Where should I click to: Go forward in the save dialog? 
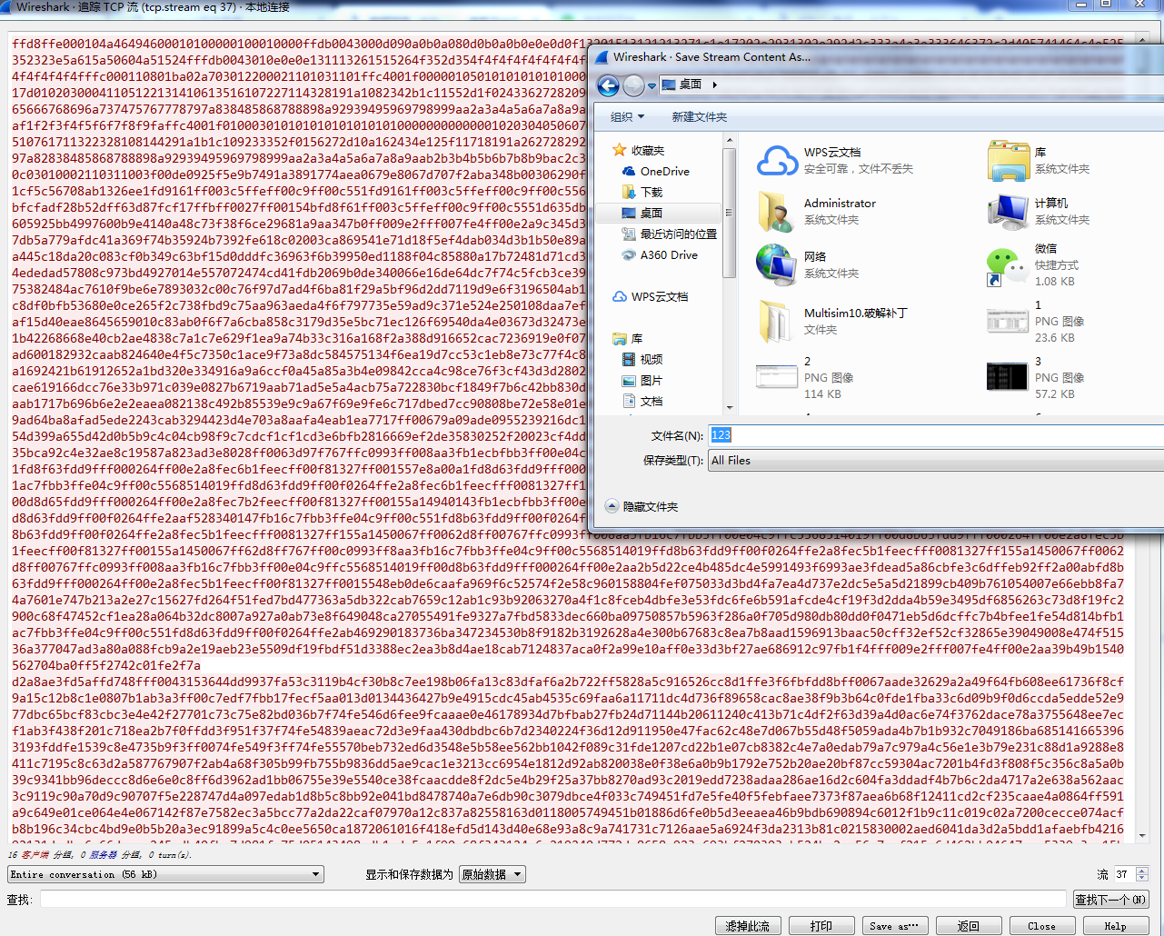click(633, 85)
